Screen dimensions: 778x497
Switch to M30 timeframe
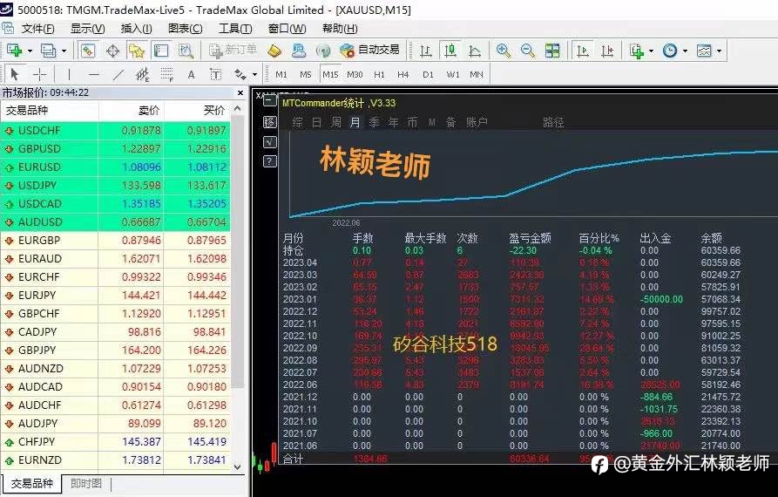(x=355, y=74)
